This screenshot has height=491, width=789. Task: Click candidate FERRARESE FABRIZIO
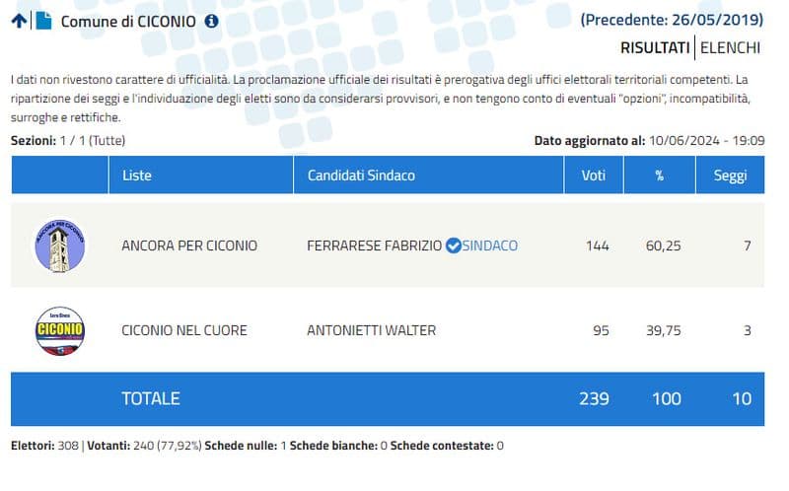coord(375,245)
